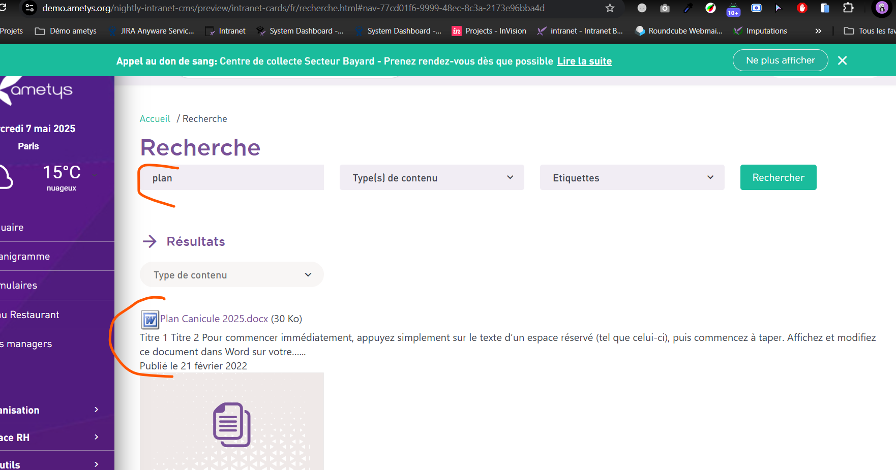Close the blood donation alert banner
Image resolution: width=896 pixels, height=470 pixels.
(842, 60)
